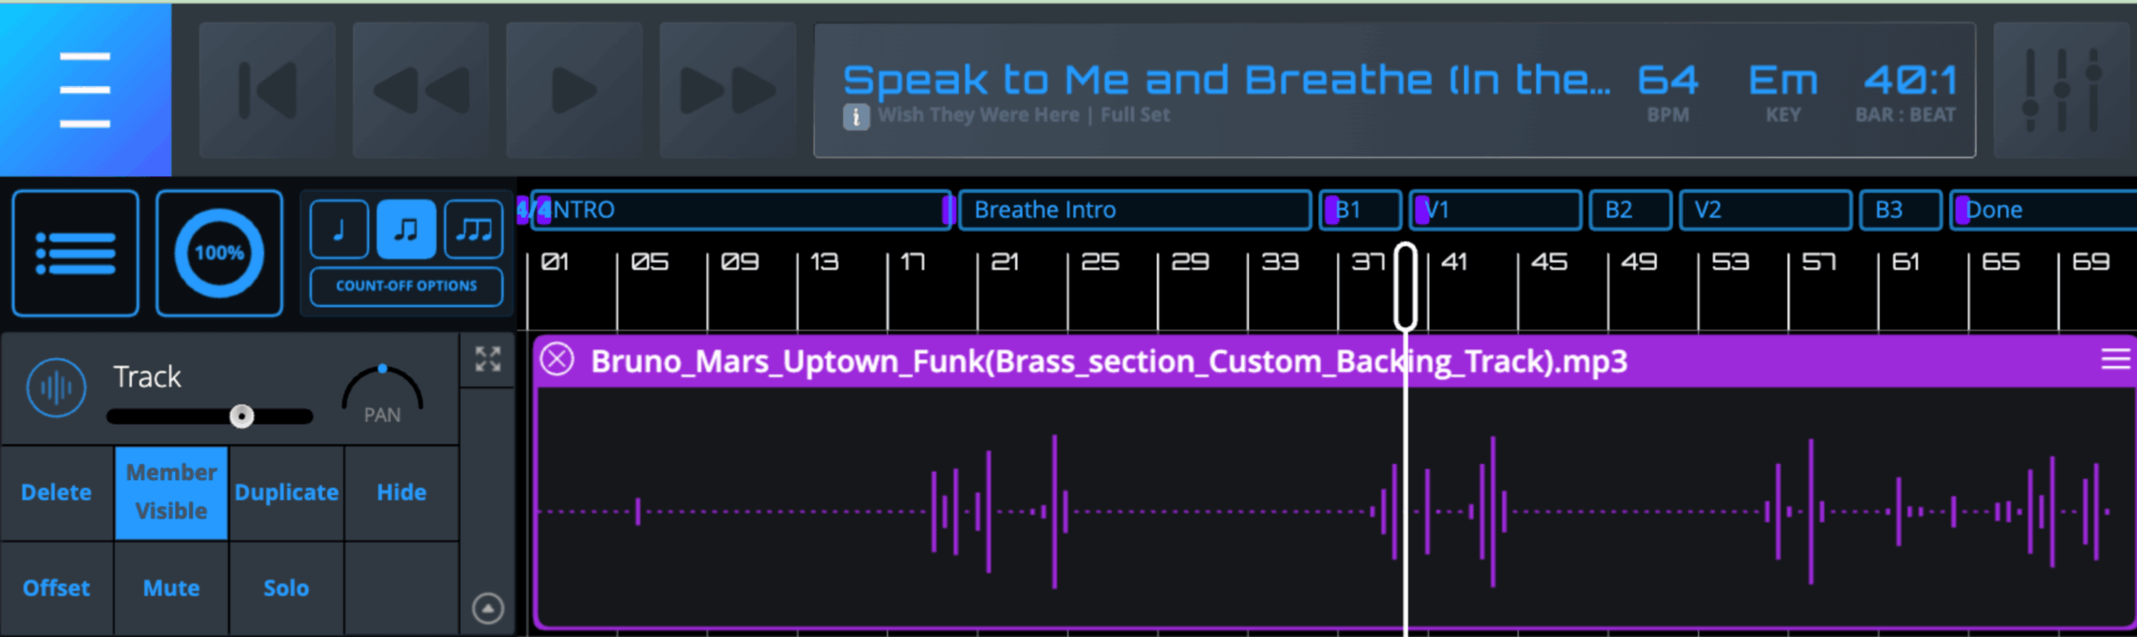The width and height of the screenshot is (2137, 637).
Task: Collapse the track panel with the arrow
Action: (x=488, y=607)
